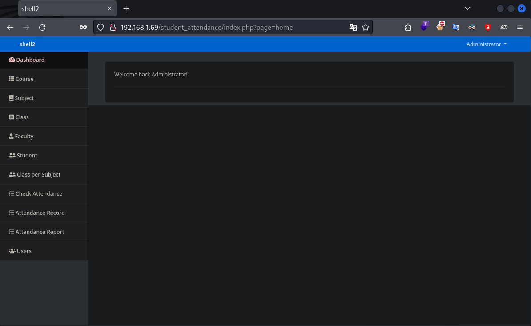Expand the list all tabs chevron

point(467,9)
